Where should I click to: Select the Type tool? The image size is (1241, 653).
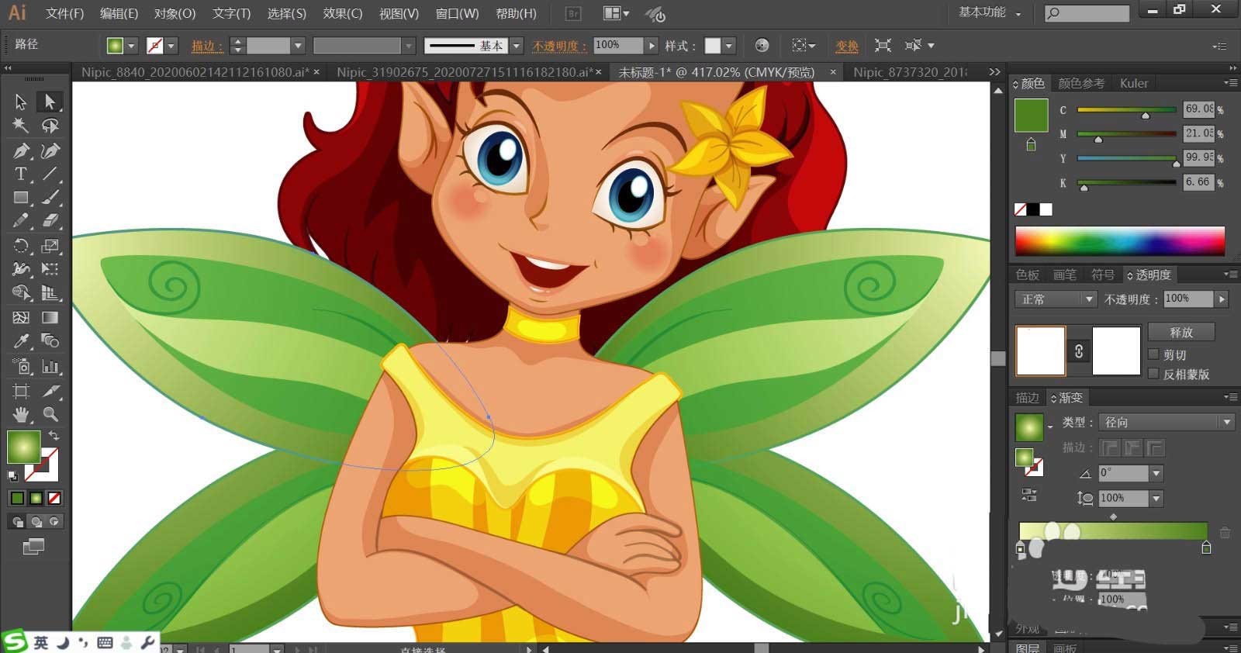coord(21,174)
